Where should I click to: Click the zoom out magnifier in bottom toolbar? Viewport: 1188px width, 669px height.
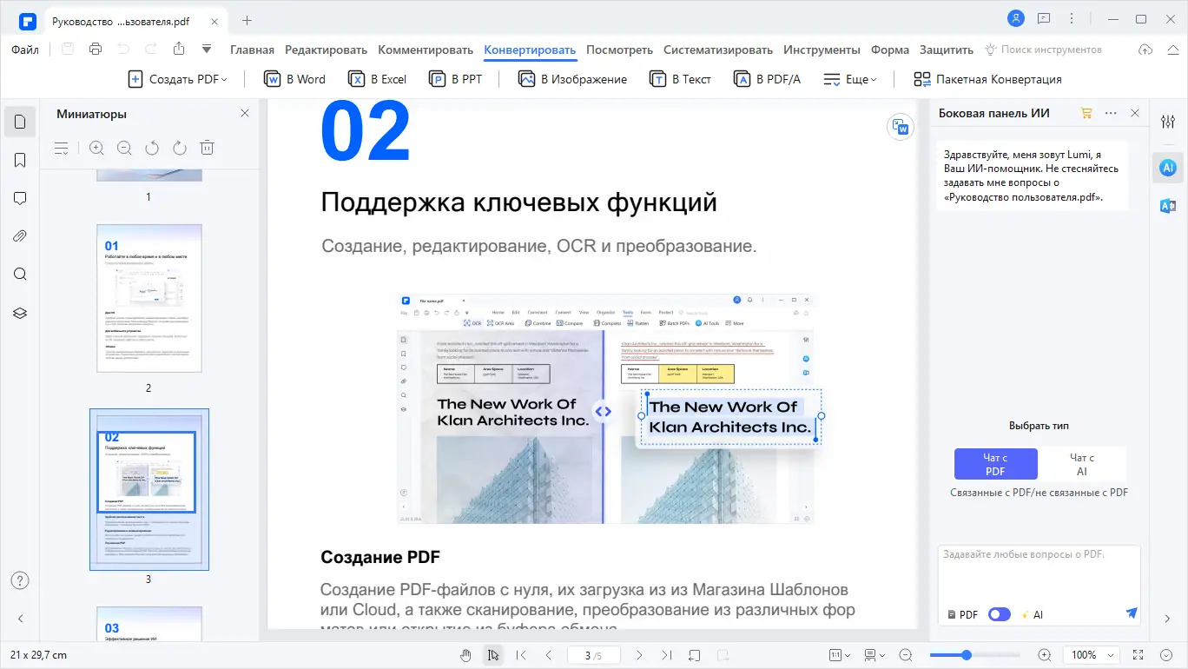(x=906, y=654)
